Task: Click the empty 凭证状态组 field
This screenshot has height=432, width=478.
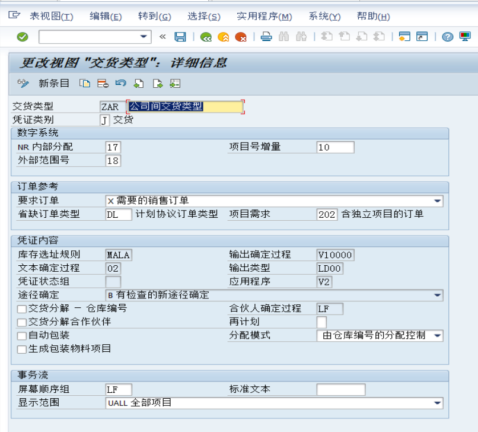Action: pos(113,282)
